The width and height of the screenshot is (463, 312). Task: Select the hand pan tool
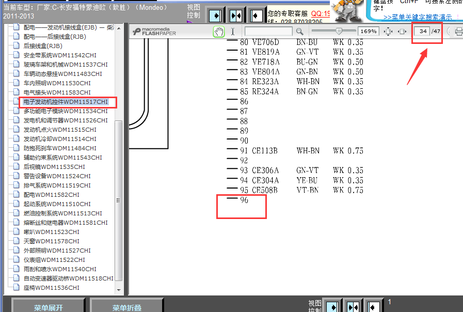(x=219, y=32)
